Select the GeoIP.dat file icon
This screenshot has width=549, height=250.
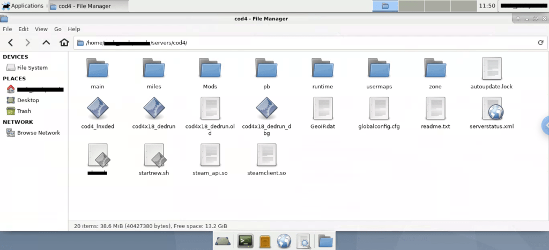click(x=323, y=108)
